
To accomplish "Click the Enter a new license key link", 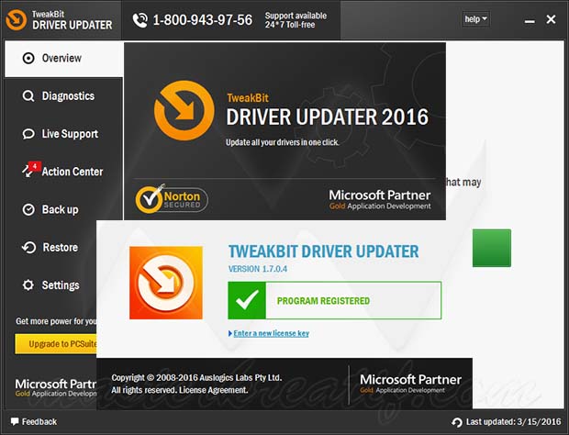I will click(271, 333).
